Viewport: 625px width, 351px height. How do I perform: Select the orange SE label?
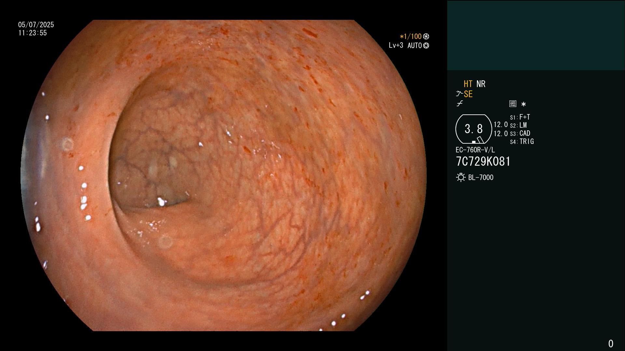(x=468, y=94)
